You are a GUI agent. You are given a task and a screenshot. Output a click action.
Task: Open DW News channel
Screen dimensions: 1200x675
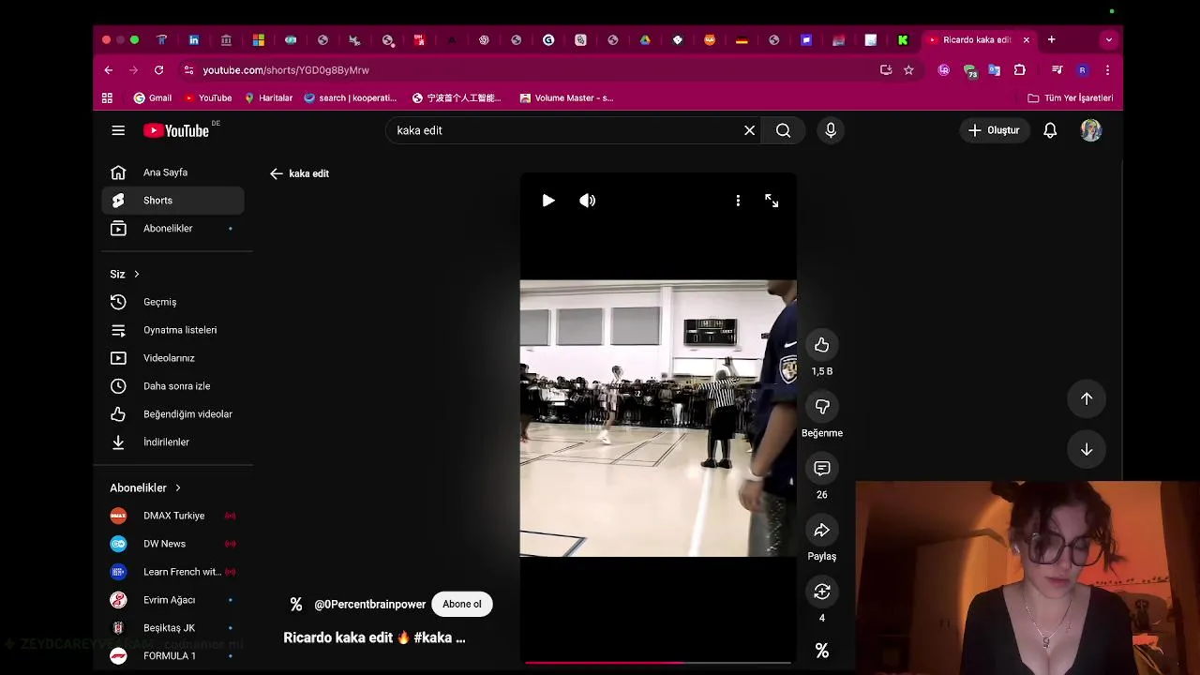click(x=172, y=544)
